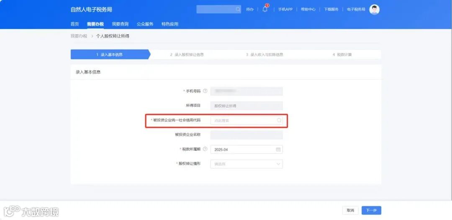Viewport: 452px width, 220px height.
Task: Click 我要办税 breadcrumb link
Action: pos(79,36)
